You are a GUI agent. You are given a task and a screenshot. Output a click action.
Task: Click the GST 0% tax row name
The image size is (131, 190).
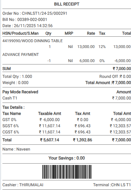tap(9, 120)
